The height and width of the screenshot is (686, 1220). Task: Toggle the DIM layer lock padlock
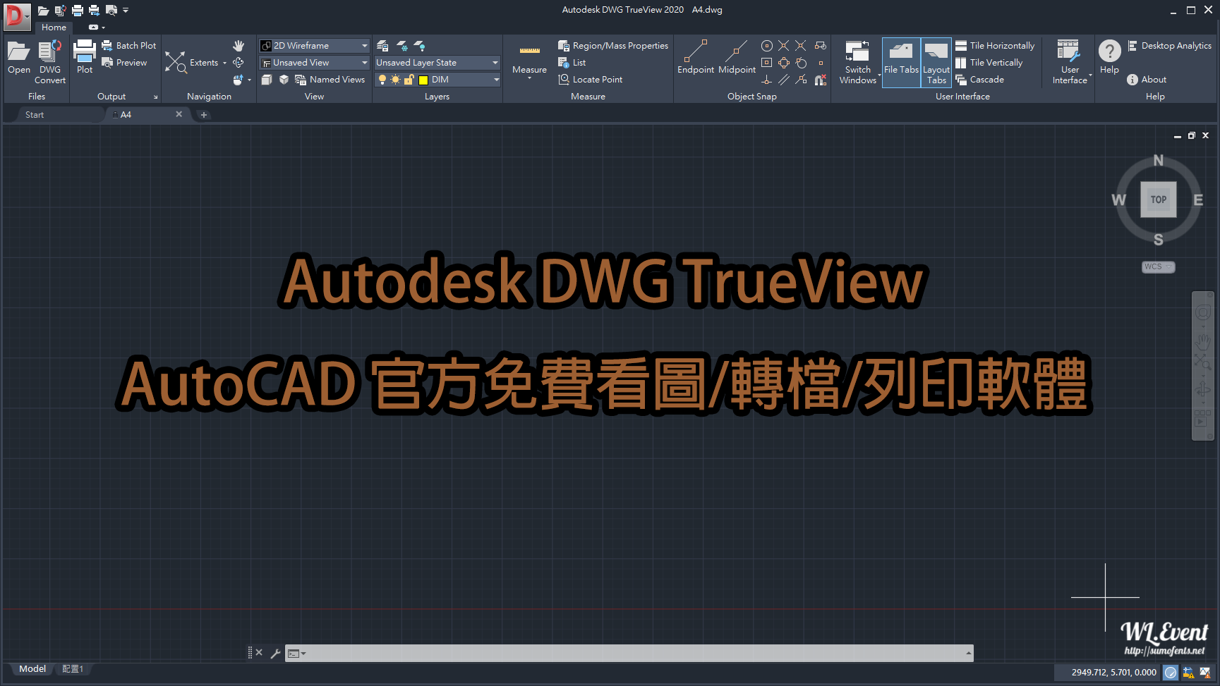tap(409, 80)
